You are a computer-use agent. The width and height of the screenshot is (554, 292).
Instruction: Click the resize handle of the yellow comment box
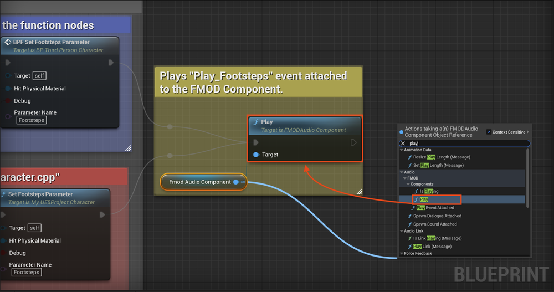pyautogui.click(x=360, y=192)
